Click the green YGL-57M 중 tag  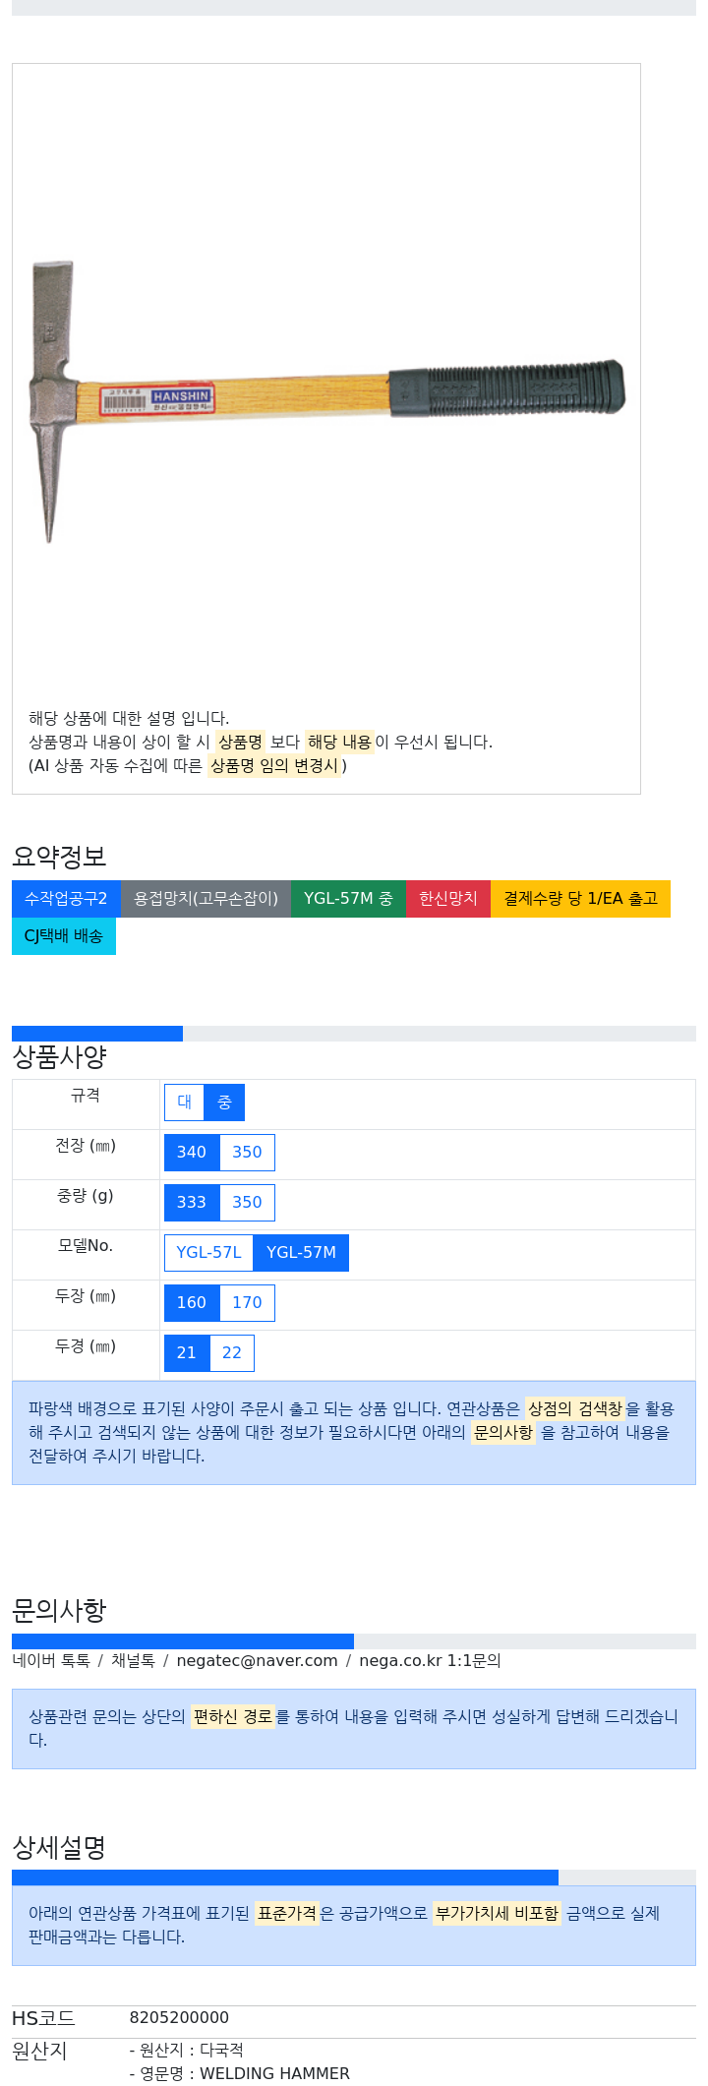tap(348, 899)
